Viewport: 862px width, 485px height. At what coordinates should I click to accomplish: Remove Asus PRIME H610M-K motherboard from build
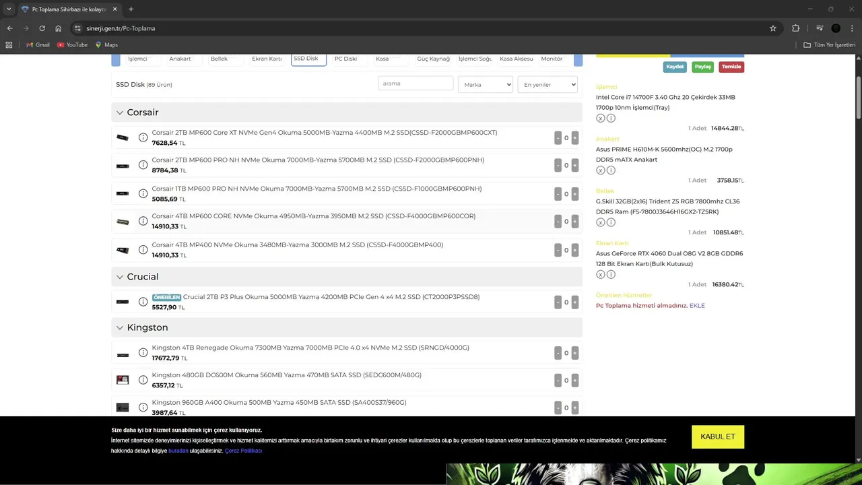click(x=600, y=170)
